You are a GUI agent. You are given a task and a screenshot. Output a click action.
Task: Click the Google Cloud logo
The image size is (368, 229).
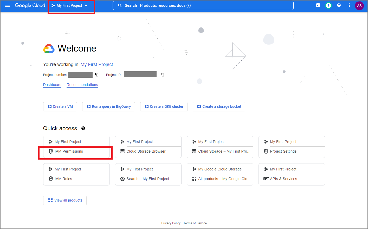coord(30,5)
